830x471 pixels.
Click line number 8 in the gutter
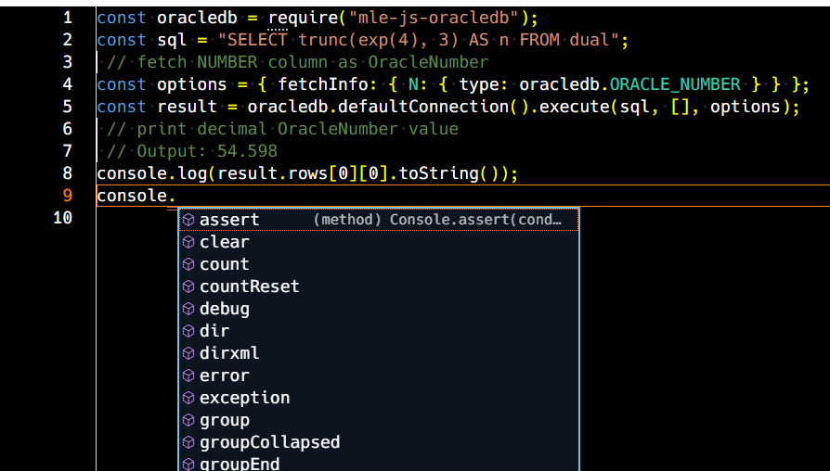[x=67, y=173]
